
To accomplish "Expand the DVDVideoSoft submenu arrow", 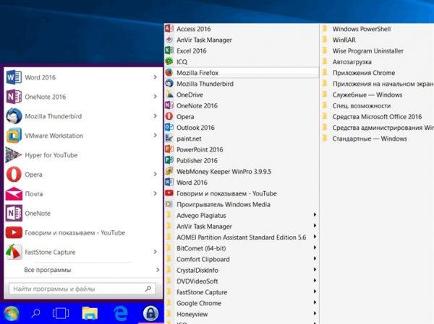I will tap(315, 281).
